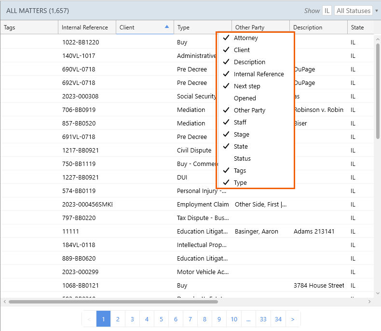Click the Other Side, First other party cell
381x331 pixels.
click(261, 205)
